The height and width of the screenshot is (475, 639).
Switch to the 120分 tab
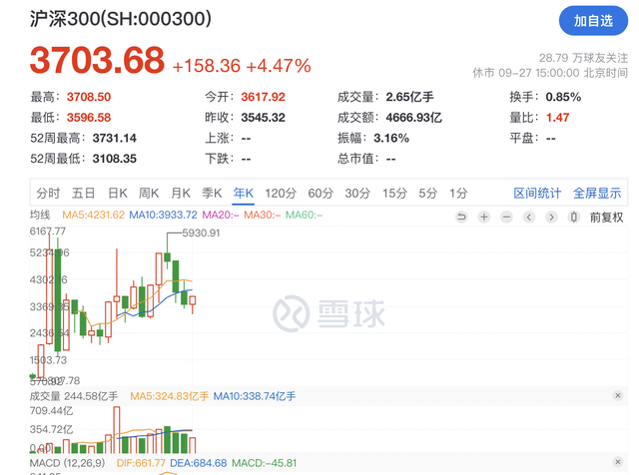click(281, 194)
